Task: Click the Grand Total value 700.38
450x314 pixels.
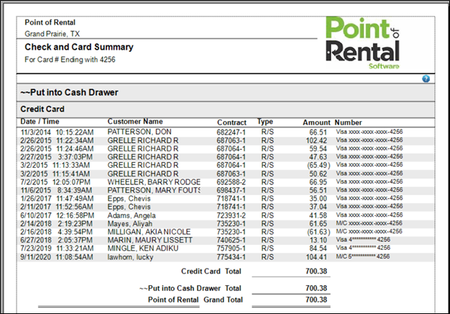Action: 316,300
